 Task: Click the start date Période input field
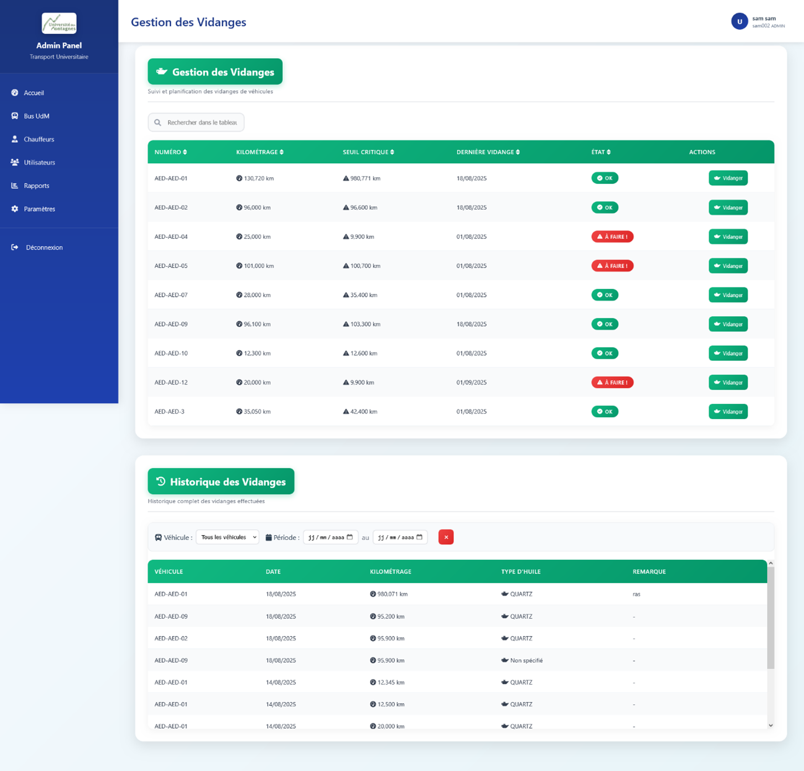(330, 537)
